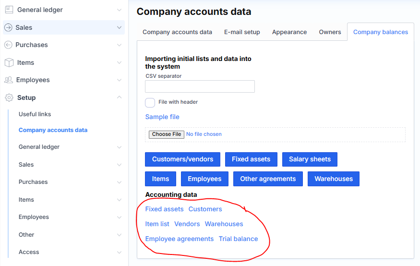Click the Salary sheets button

click(x=310, y=159)
